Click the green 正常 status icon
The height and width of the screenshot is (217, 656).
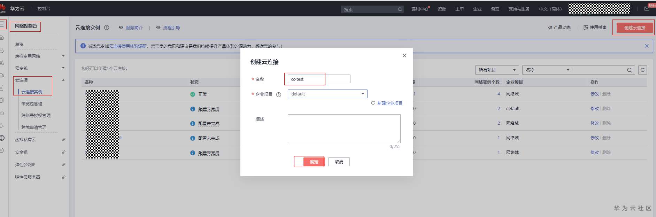[193, 94]
